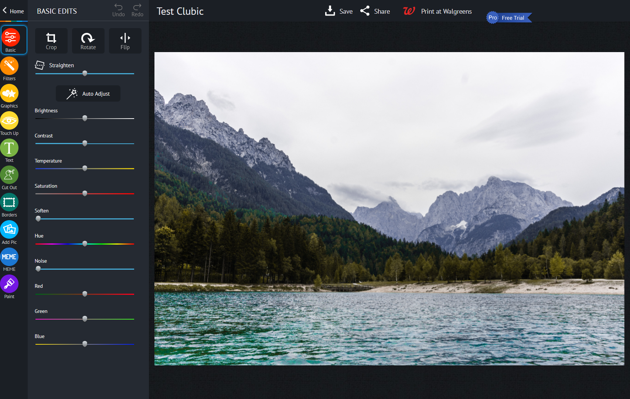Click the Brightness slider handle
Screen dimensions: 630x399
[x=85, y=118]
